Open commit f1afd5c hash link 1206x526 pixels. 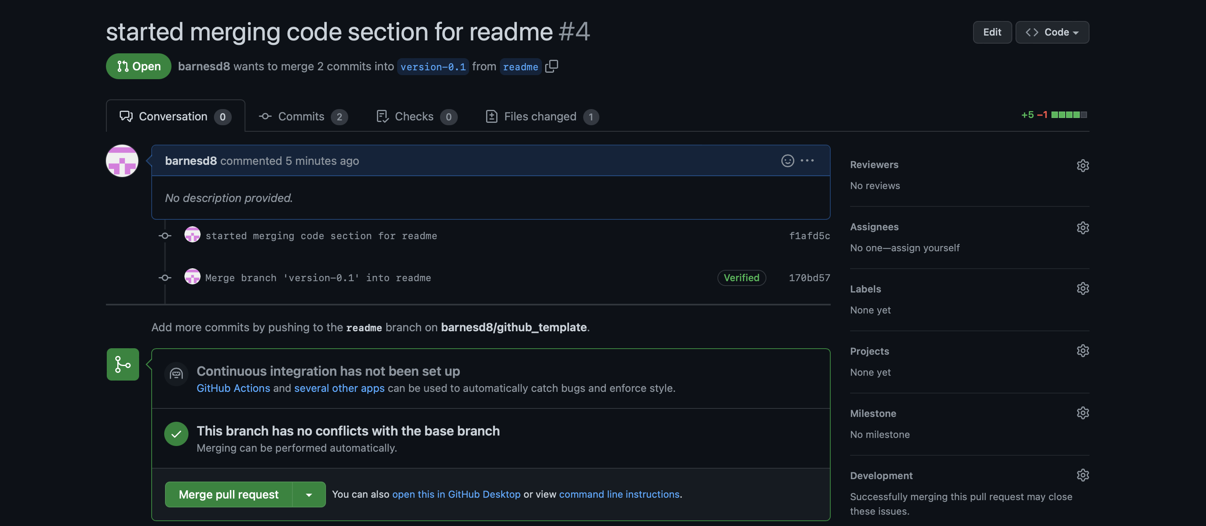coord(809,236)
